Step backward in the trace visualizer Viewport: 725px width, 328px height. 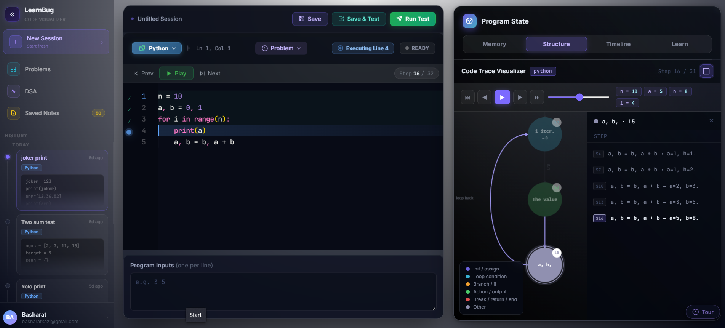pos(484,98)
